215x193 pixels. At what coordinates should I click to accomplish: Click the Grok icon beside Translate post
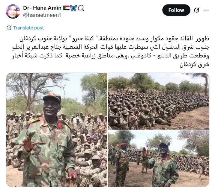[9, 28]
